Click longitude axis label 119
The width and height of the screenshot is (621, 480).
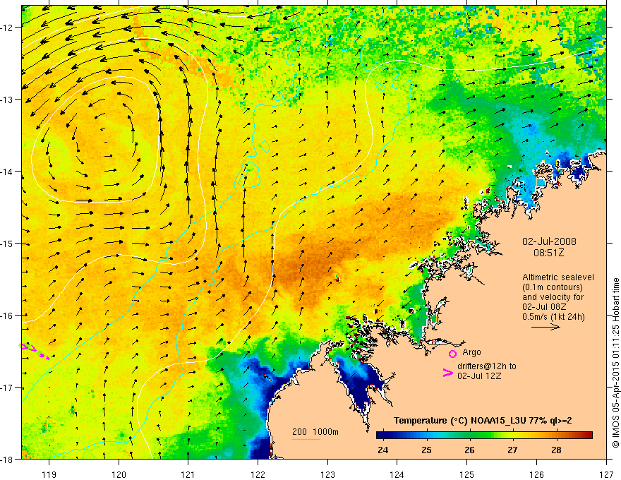(49, 474)
